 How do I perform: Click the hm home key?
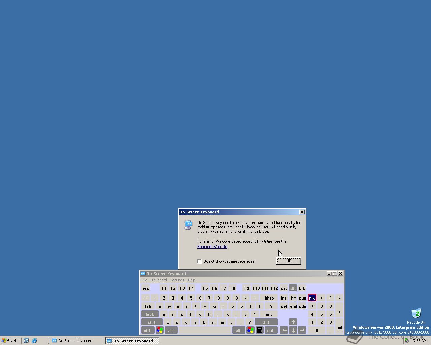pos(293,298)
